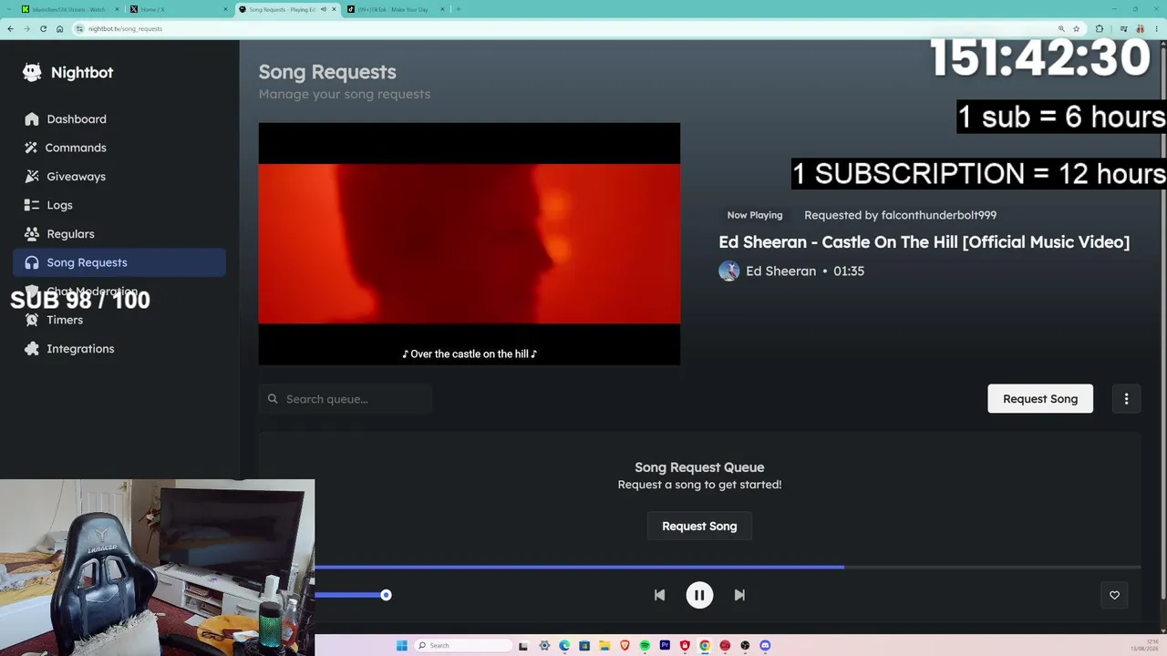Open OBS Studio from the taskbar
Screen dimensions: 1167x656
[x=745, y=646]
